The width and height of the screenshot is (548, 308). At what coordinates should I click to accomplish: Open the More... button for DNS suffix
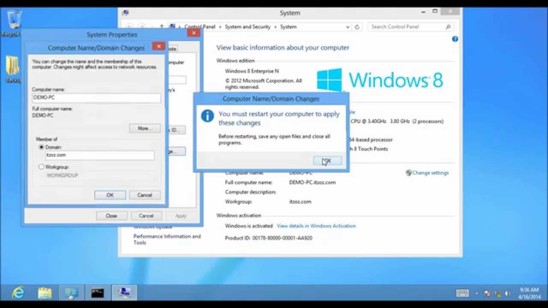[x=145, y=128]
